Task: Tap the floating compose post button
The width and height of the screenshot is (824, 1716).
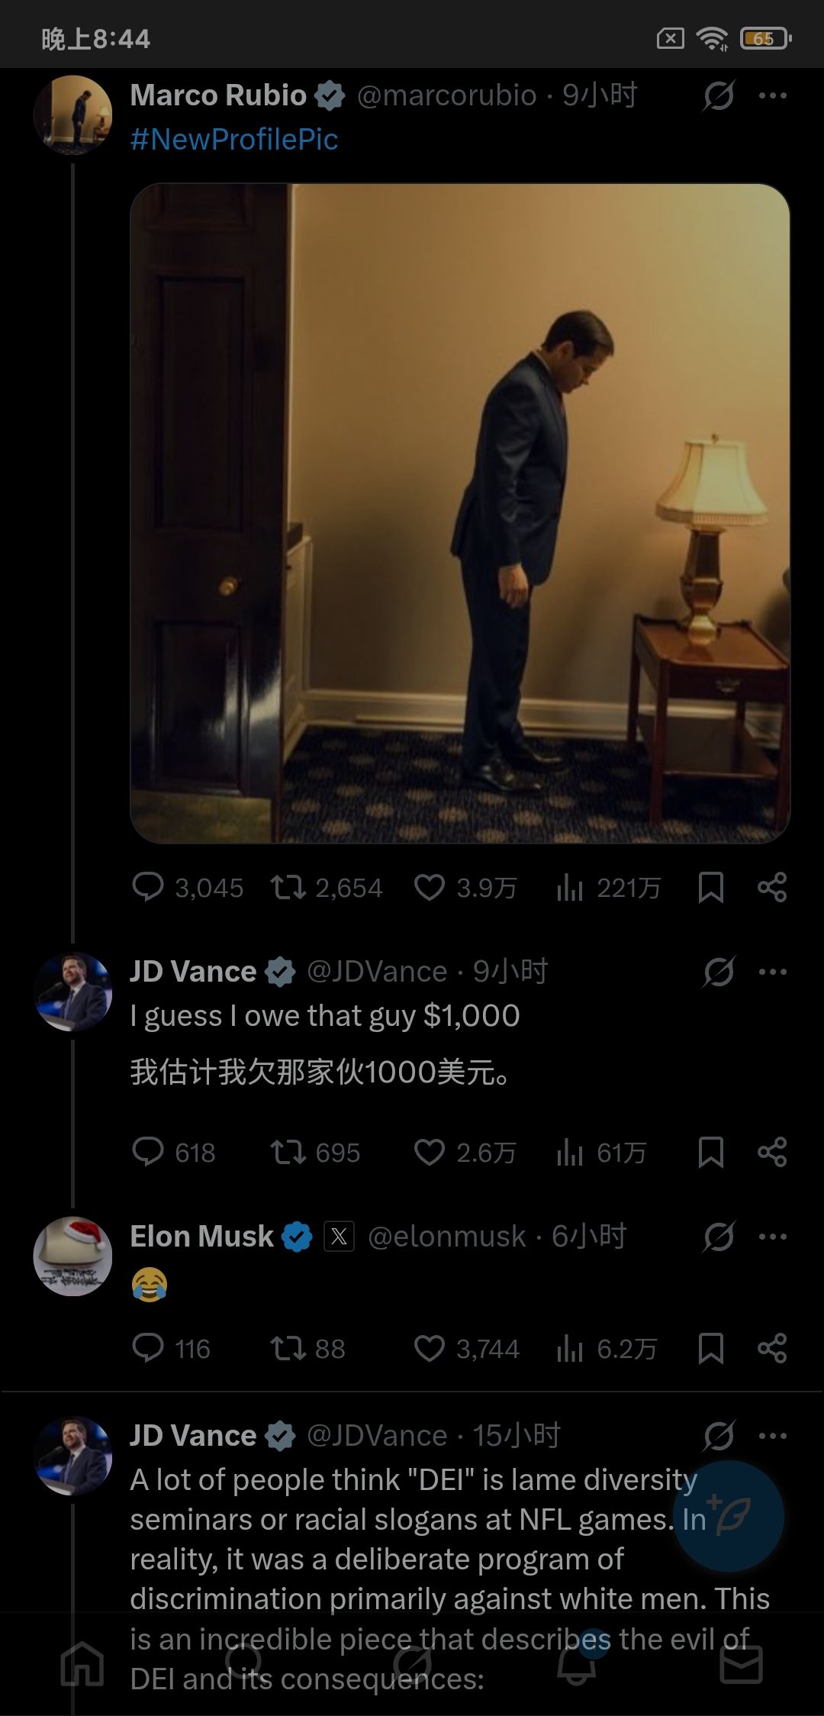Action: pos(729,1516)
